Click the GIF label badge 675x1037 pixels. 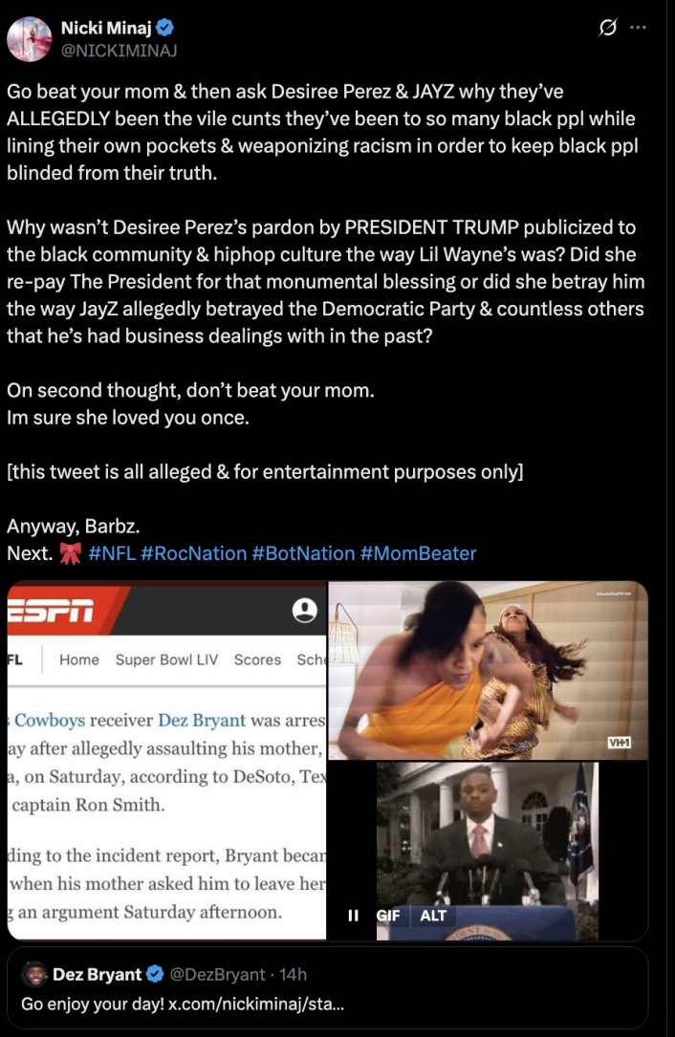388,916
